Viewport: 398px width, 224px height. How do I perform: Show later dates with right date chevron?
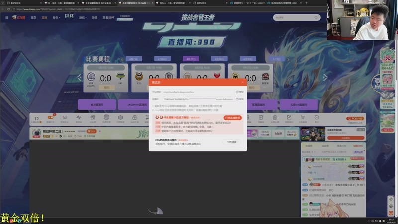pyautogui.click(x=288, y=59)
